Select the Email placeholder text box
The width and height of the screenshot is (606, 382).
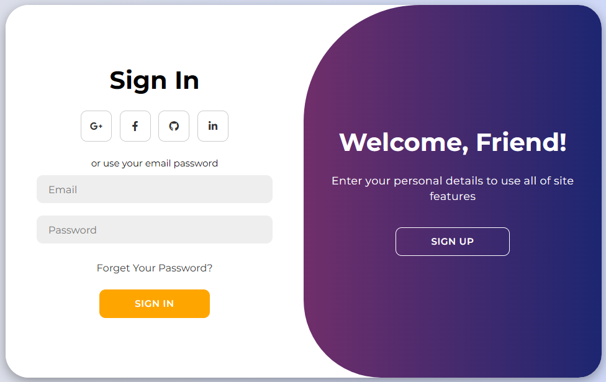[x=155, y=189]
